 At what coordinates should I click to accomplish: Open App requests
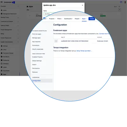pos(36,42)
